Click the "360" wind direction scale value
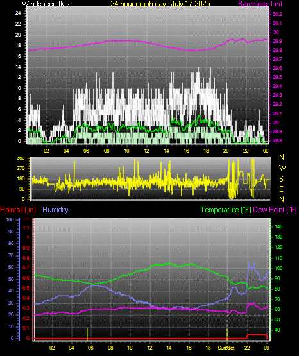The width and height of the screenshot is (299, 356). click(x=21, y=158)
